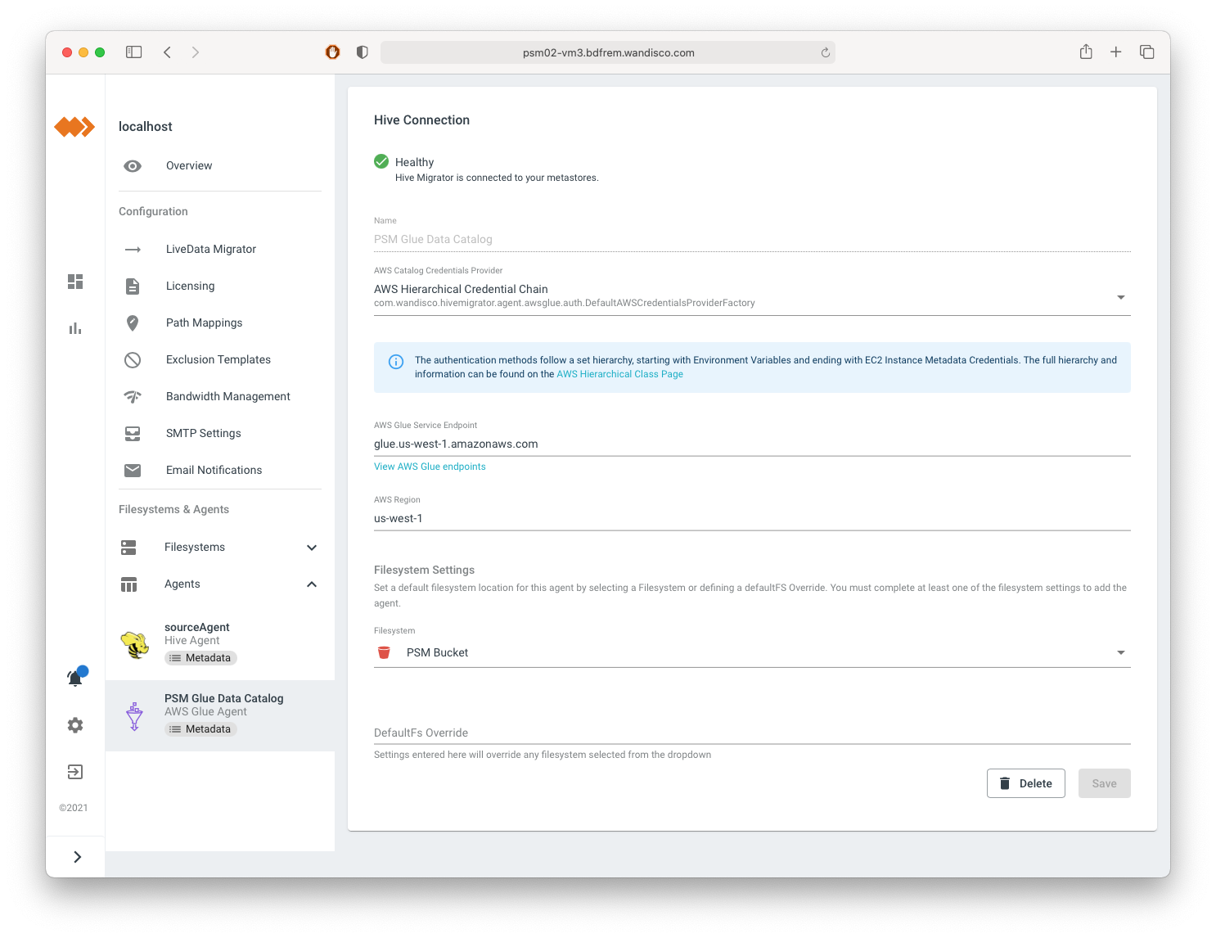1216x938 pixels.
Task: Open the View AWS Glue endpoints link
Action: coord(430,467)
